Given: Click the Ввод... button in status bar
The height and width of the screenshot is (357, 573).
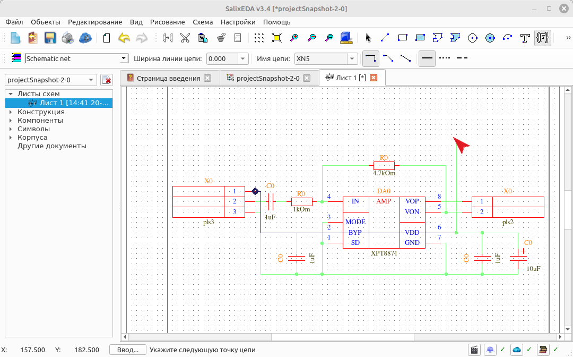Looking at the screenshot, I should (x=128, y=350).
